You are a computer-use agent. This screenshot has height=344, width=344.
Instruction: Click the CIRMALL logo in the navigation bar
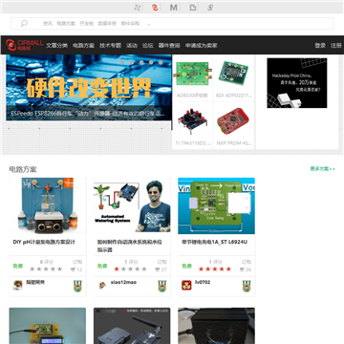click(x=25, y=45)
